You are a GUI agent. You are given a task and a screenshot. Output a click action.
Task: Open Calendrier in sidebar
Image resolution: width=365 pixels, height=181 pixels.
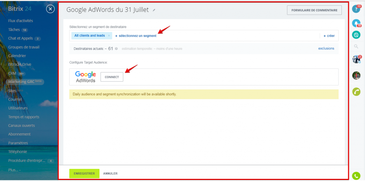17,56
